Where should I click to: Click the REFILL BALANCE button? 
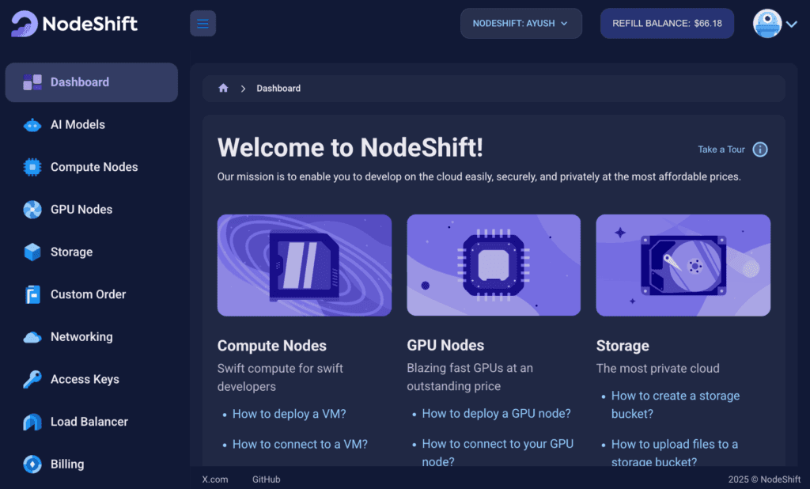(x=667, y=23)
